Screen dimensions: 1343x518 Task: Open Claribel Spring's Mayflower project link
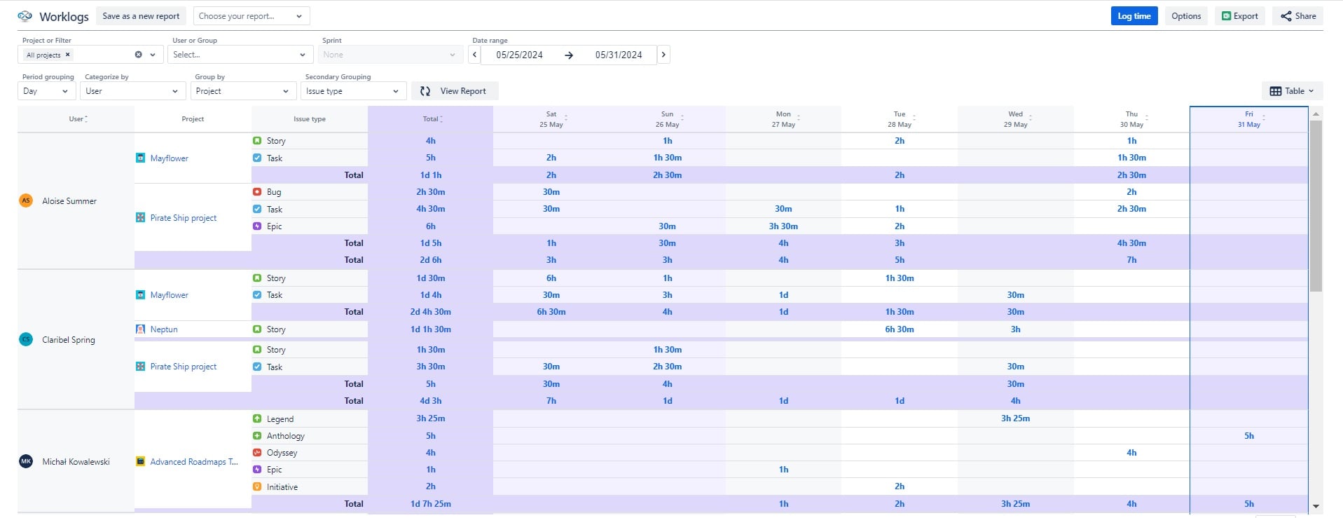(169, 295)
